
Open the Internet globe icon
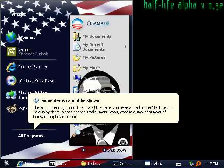(x=11, y=37)
